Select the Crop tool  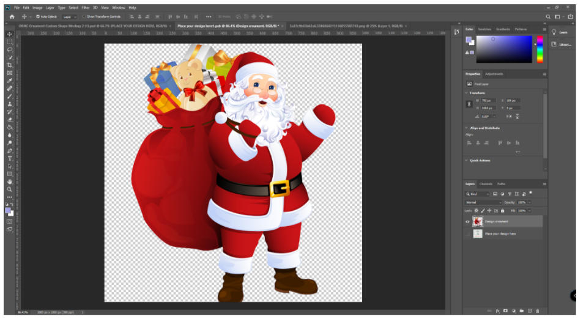[10, 65]
